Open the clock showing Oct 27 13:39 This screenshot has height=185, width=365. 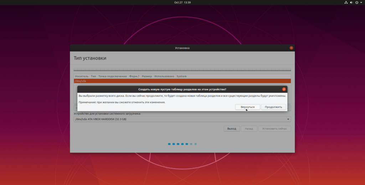coord(182,2)
